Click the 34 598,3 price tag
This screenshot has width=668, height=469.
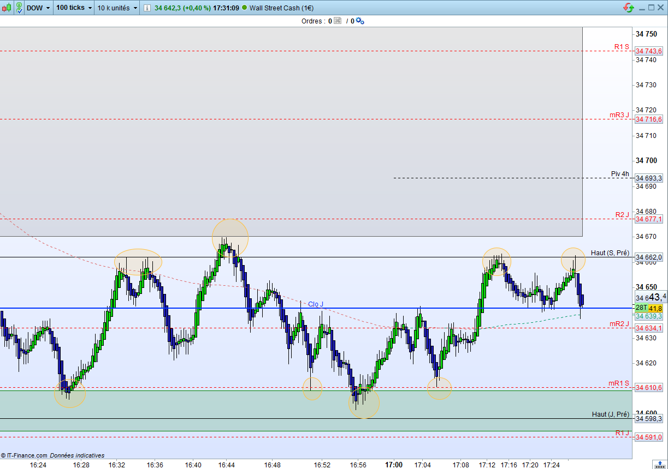(x=649, y=419)
